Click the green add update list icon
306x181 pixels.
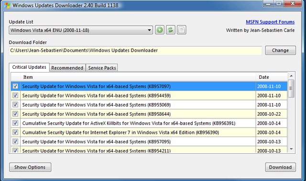160,30
